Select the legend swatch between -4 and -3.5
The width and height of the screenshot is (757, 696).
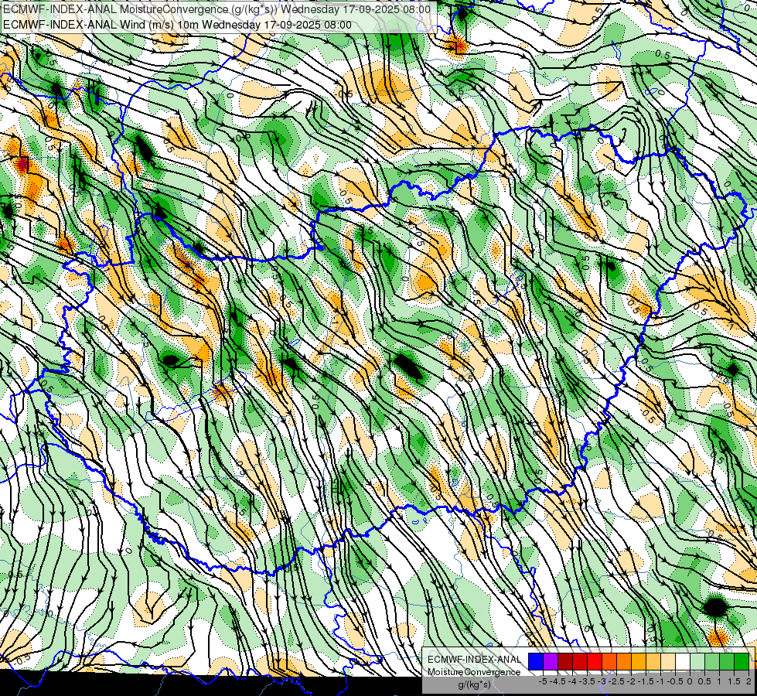(580, 662)
